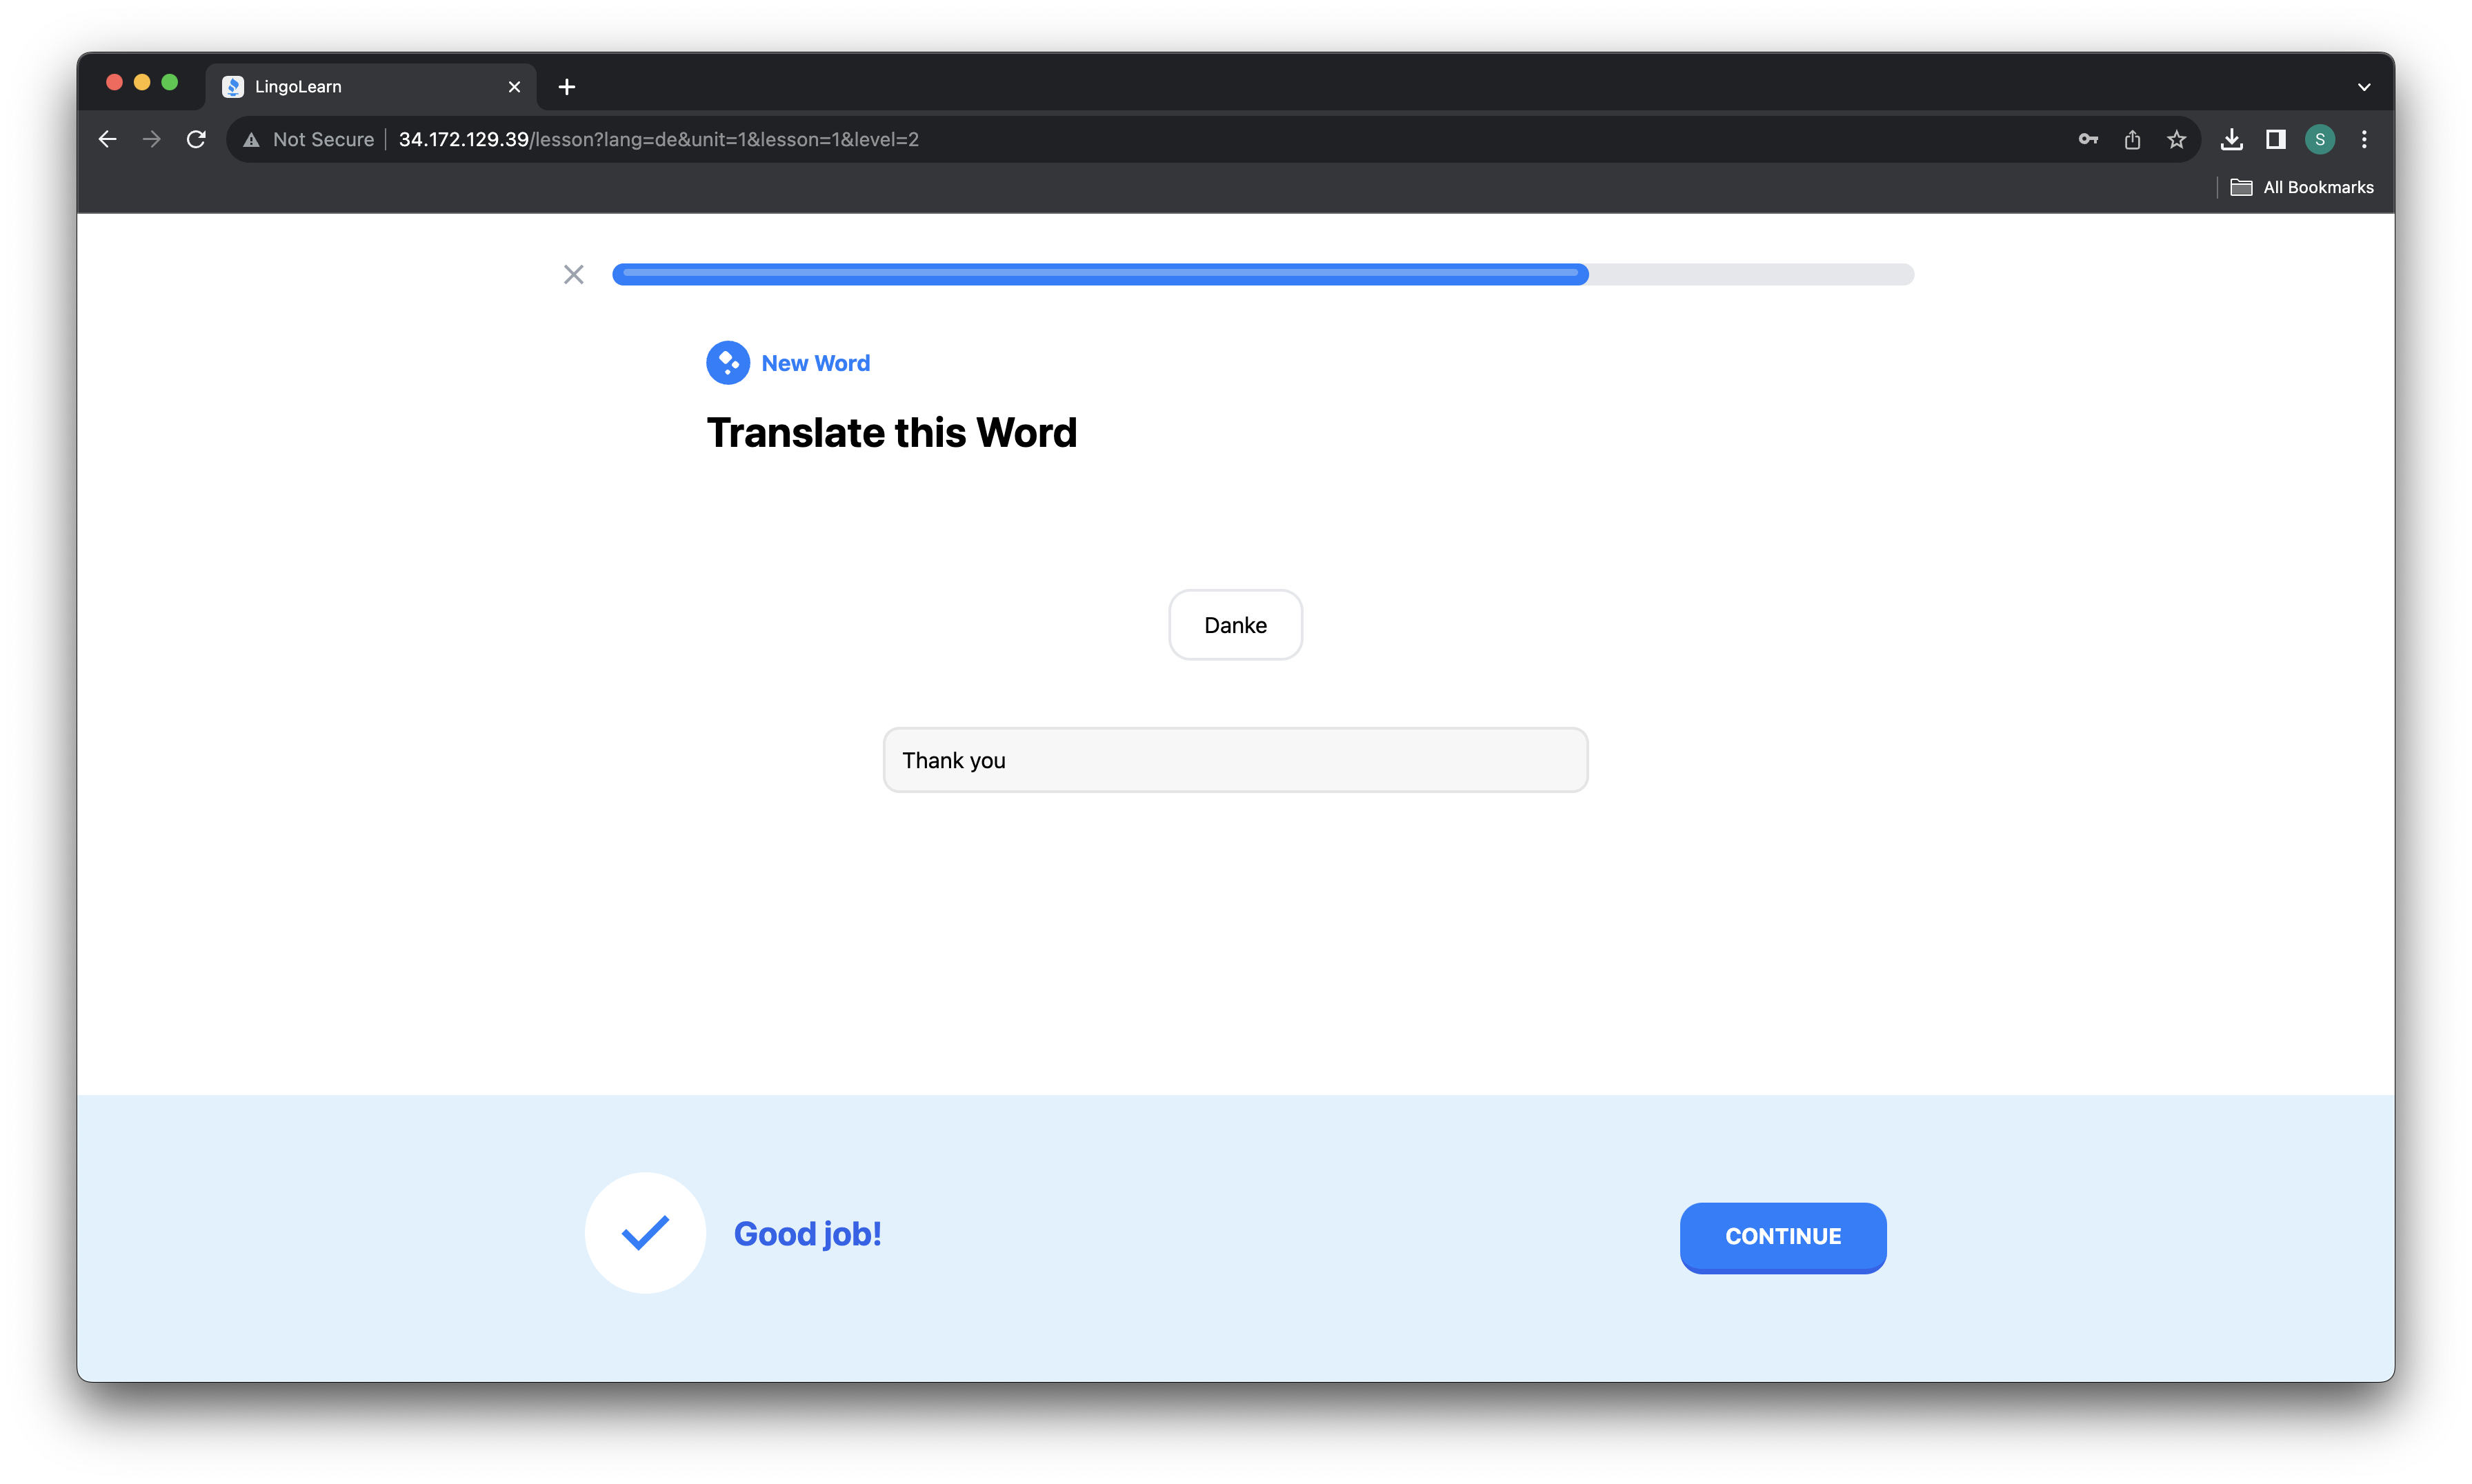Screen dimensions: 2472x1484
Task: Open the saved passwords key icon
Action: pos(2088,140)
